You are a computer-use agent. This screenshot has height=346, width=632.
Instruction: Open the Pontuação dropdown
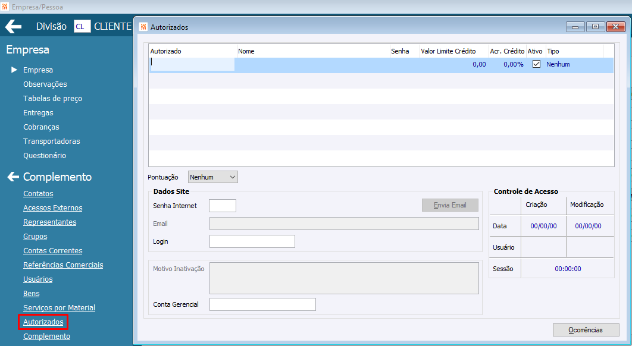tap(213, 177)
